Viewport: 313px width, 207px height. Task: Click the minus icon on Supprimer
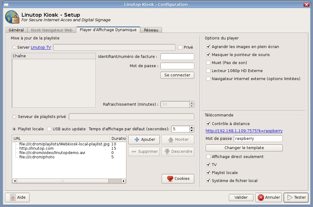[134, 152]
